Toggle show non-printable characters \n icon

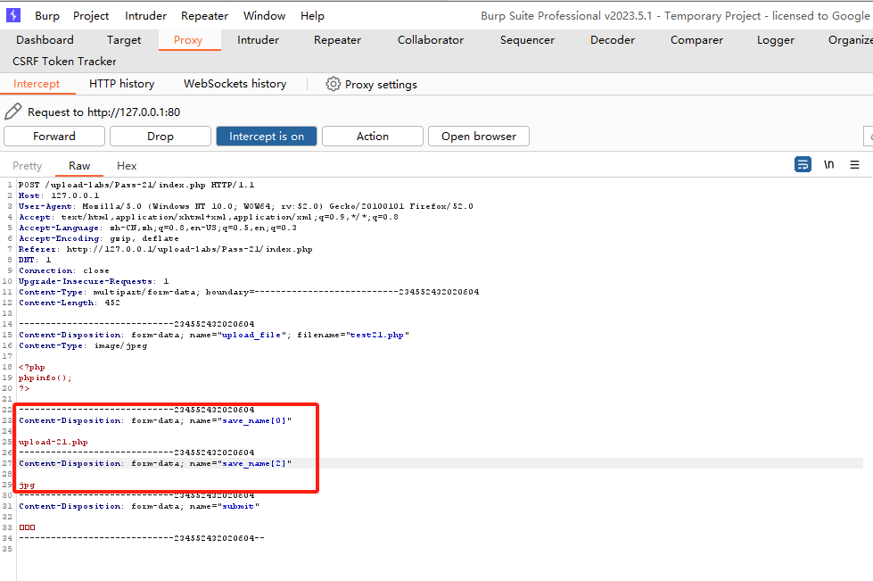coord(829,164)
